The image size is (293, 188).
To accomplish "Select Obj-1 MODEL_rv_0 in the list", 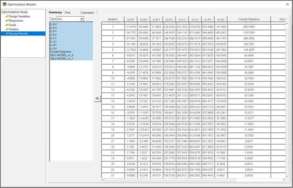I will pos(62,55).
